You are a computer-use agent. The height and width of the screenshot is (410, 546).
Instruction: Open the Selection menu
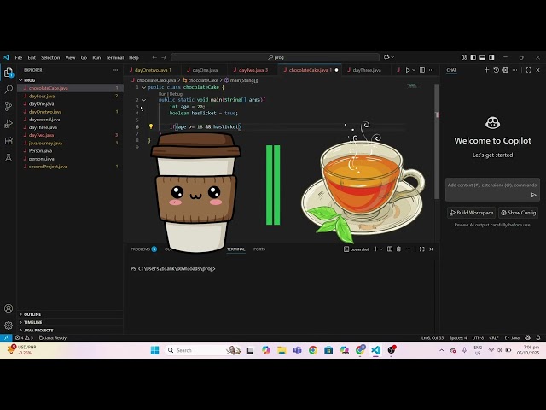[x=50, y=57]
